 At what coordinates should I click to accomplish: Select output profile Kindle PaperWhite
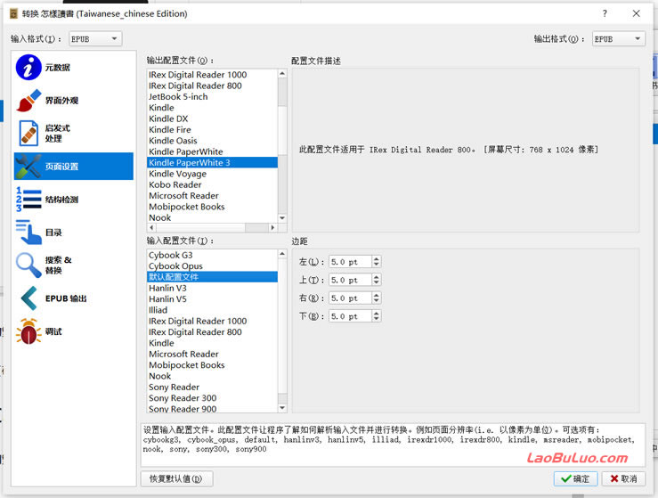(212, 151)
